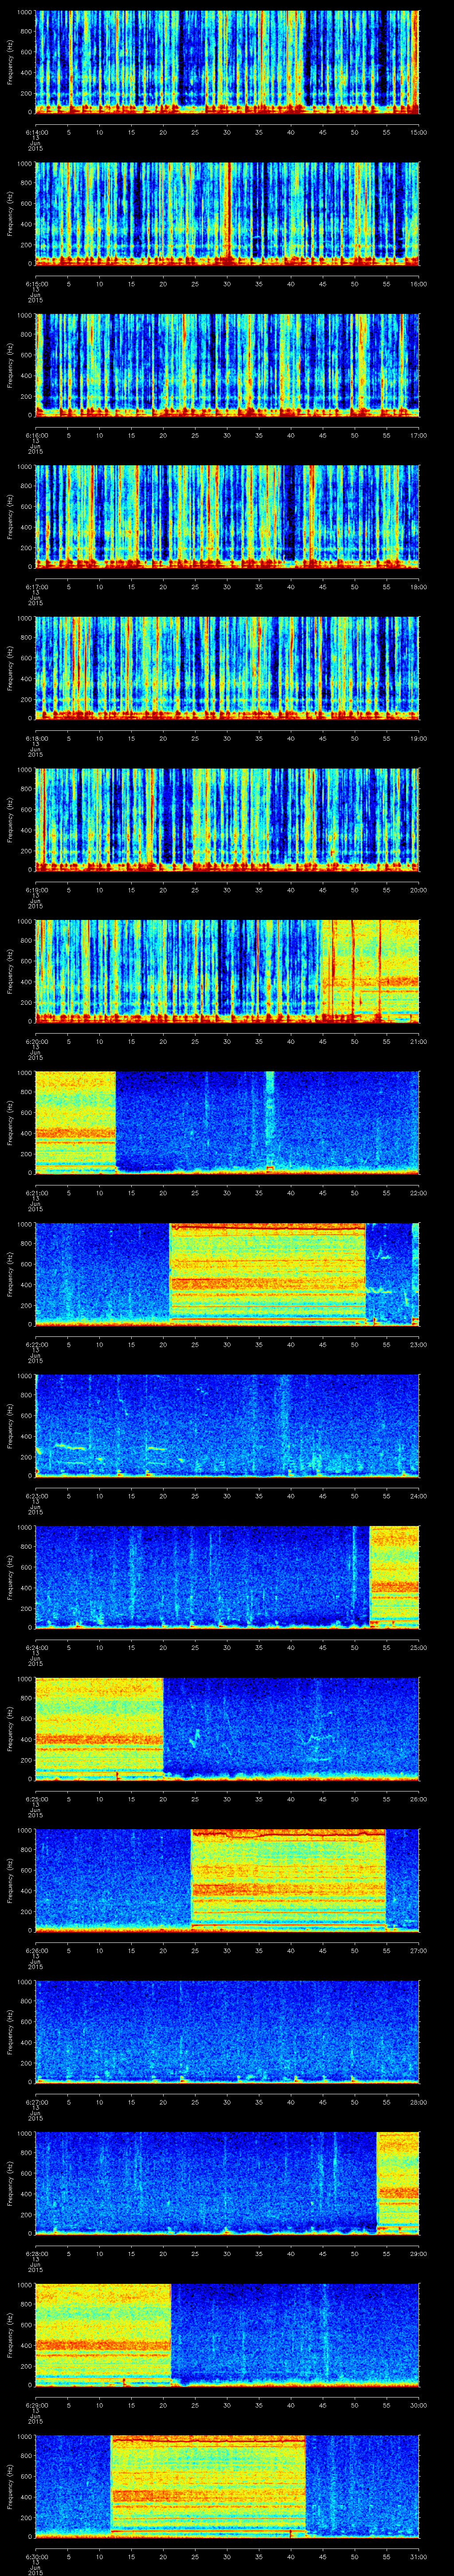The image size is (454, 2576).
Task: Select the spectrogram panel starting at 6:18:00
Action: (227, 668)
